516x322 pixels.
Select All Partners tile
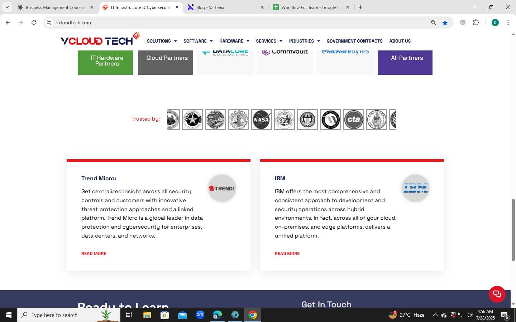coord(405,63)
